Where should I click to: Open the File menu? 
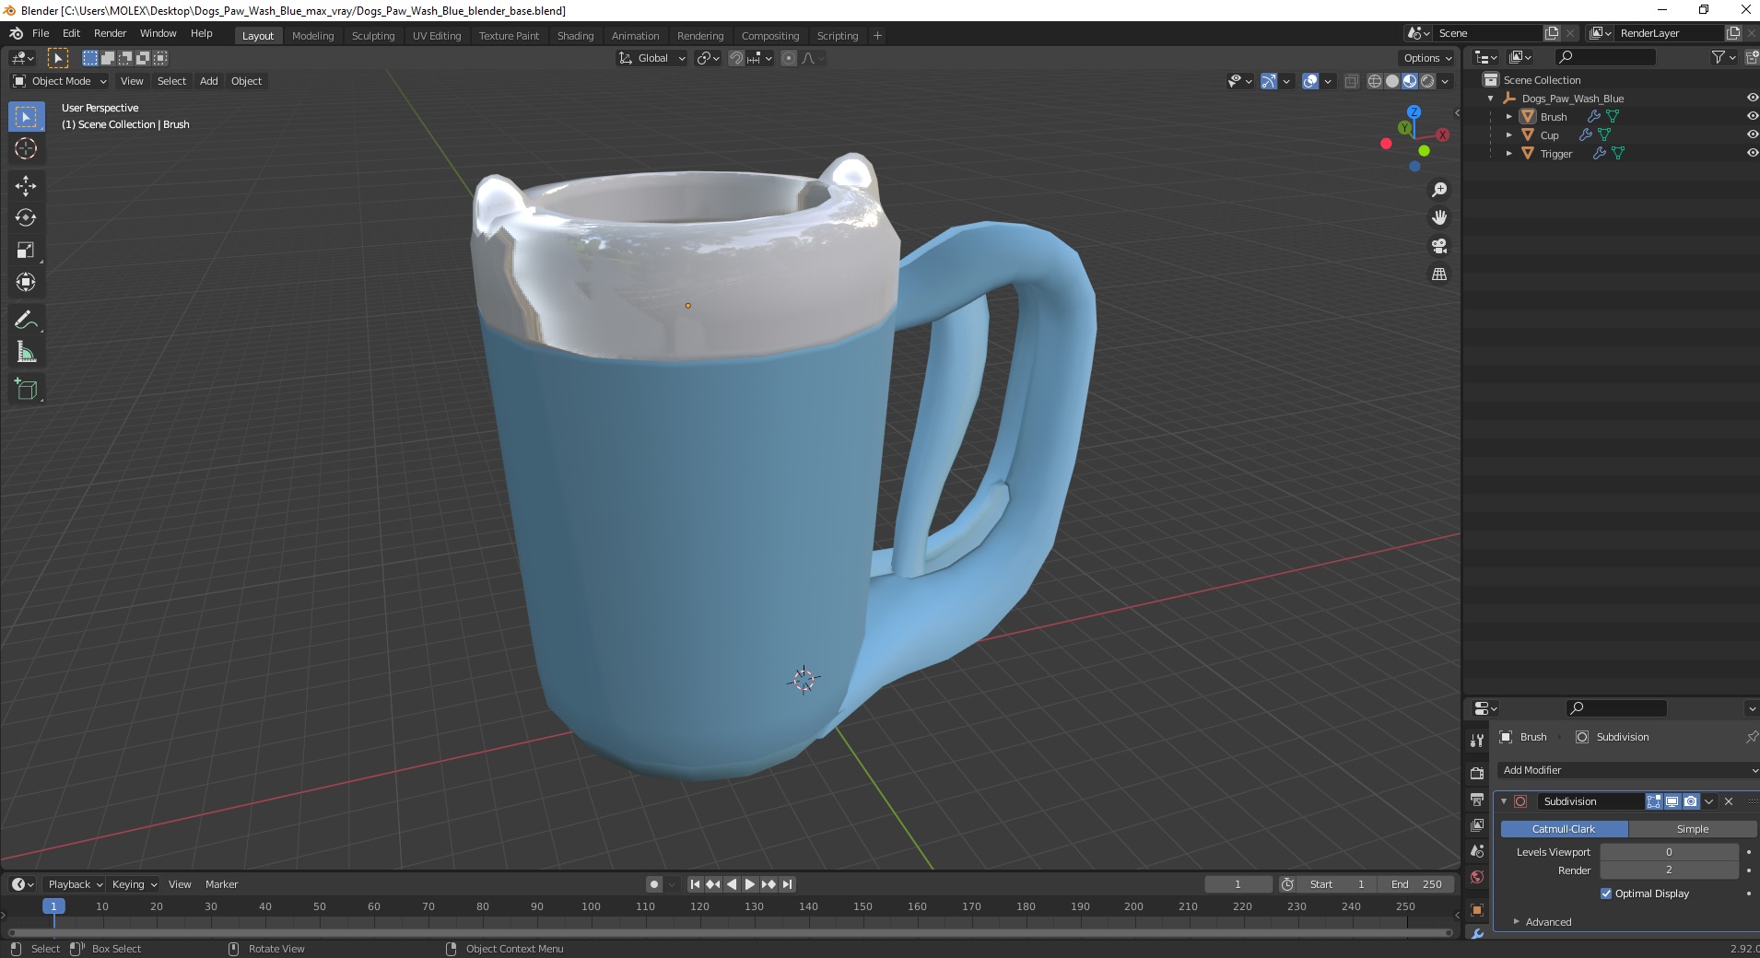41,33
